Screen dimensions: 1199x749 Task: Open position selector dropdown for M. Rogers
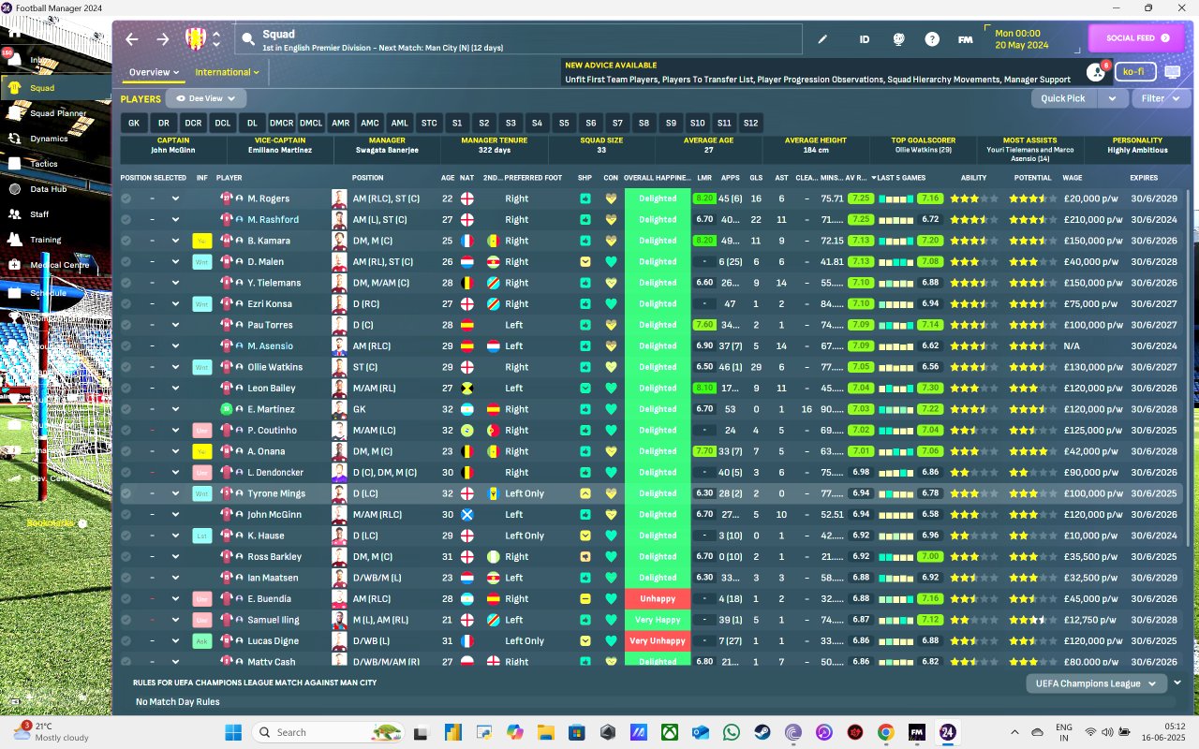click(x=175, y=198)
